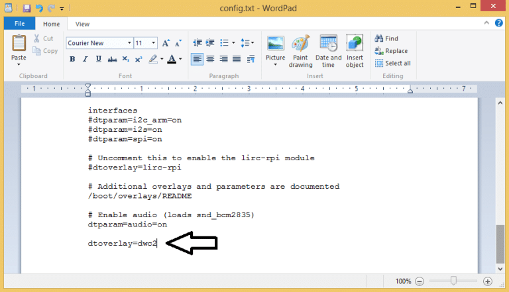Click the text highlight color pen icon
Viewport: 509px width, 292px height.
[x=153, y=59]
